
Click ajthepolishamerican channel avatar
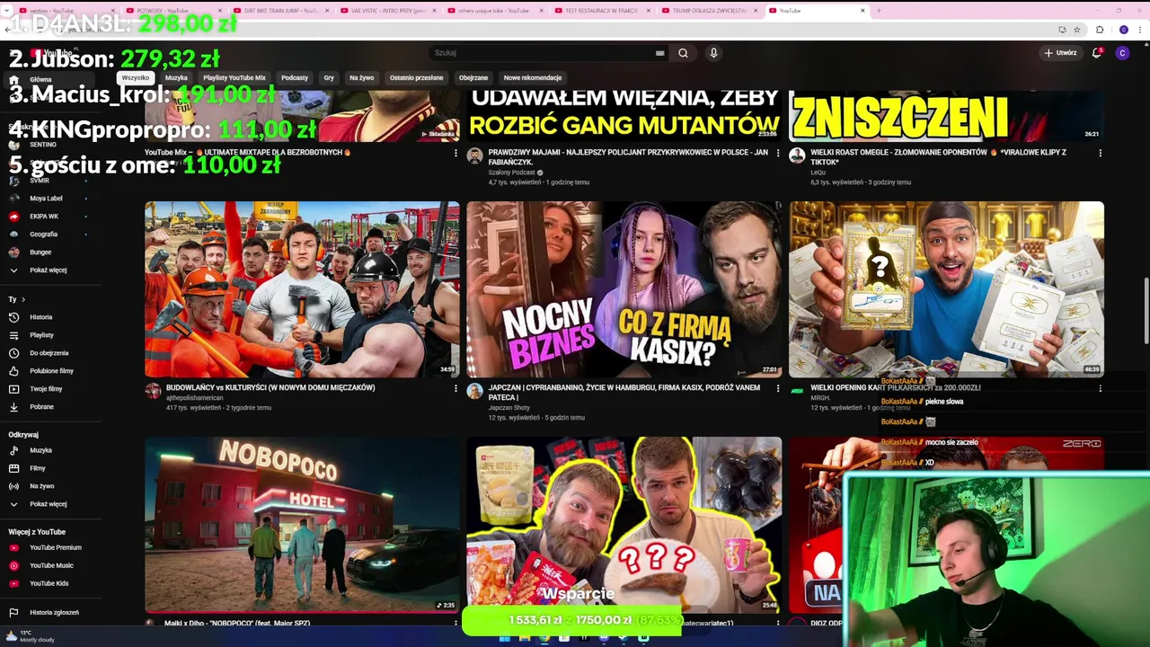153,391
